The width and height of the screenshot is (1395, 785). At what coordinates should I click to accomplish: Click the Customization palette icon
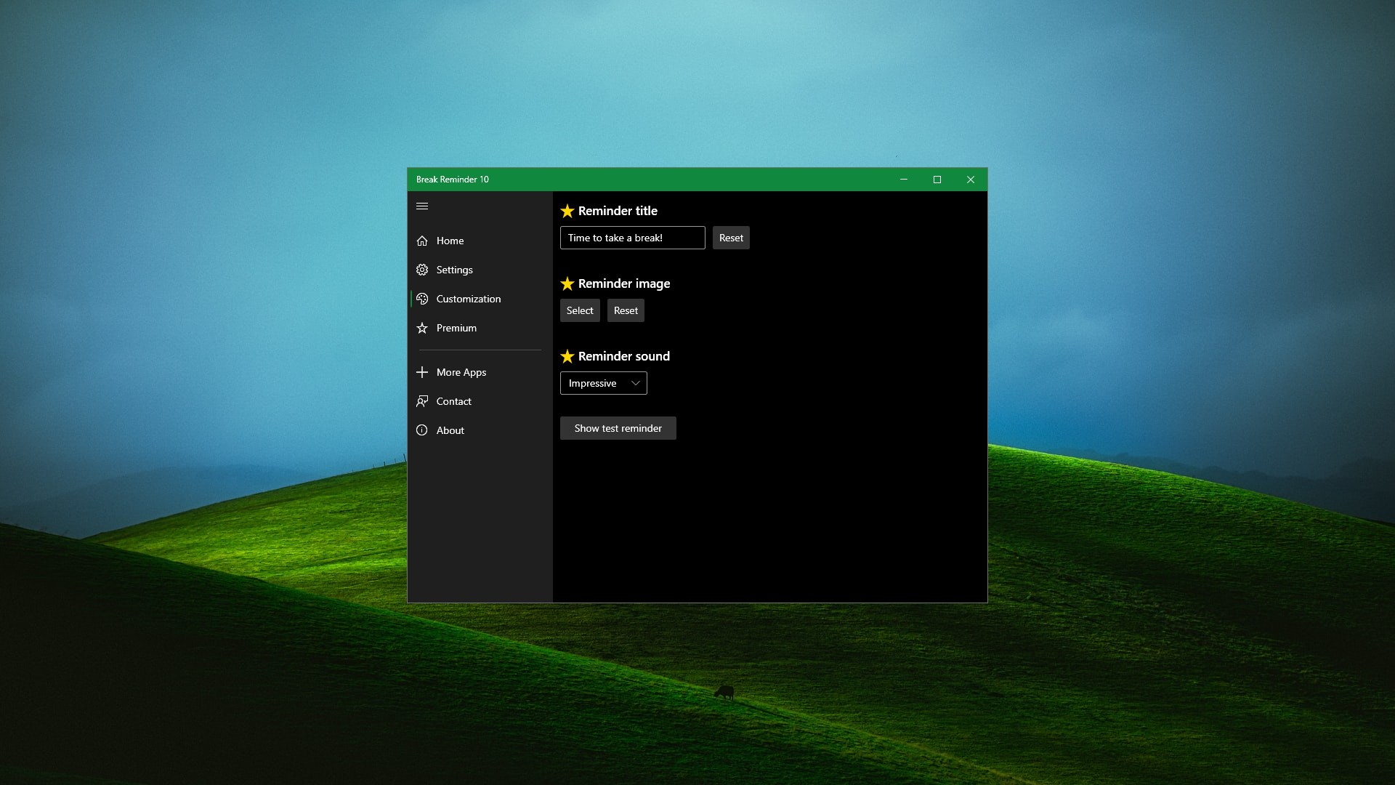[x=422, y=299]
